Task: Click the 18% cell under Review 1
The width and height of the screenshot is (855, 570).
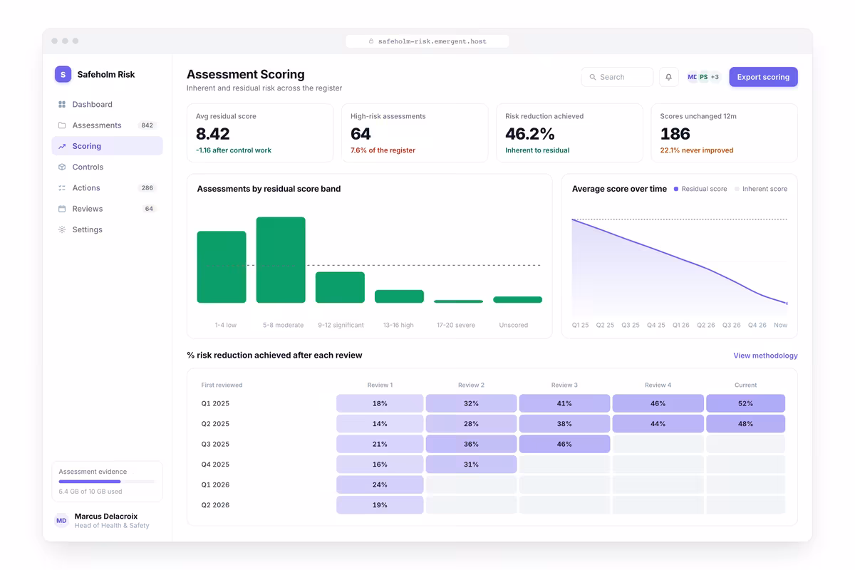Action: 380,403
